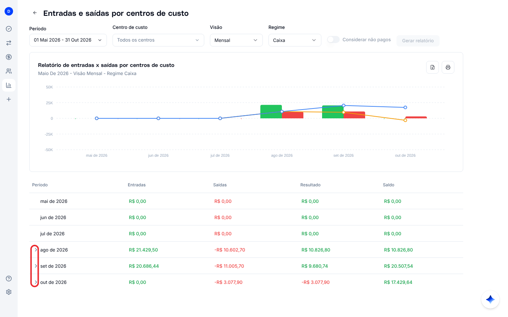Print the report with the printer icon

pos(448,67)
